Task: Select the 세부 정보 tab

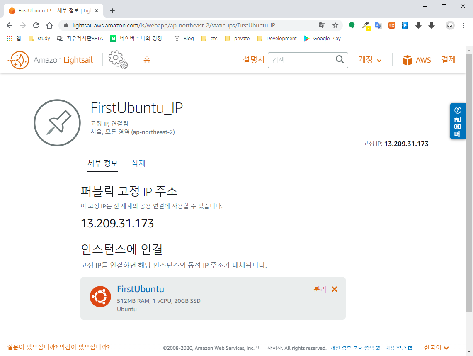Action: (102, 163)
